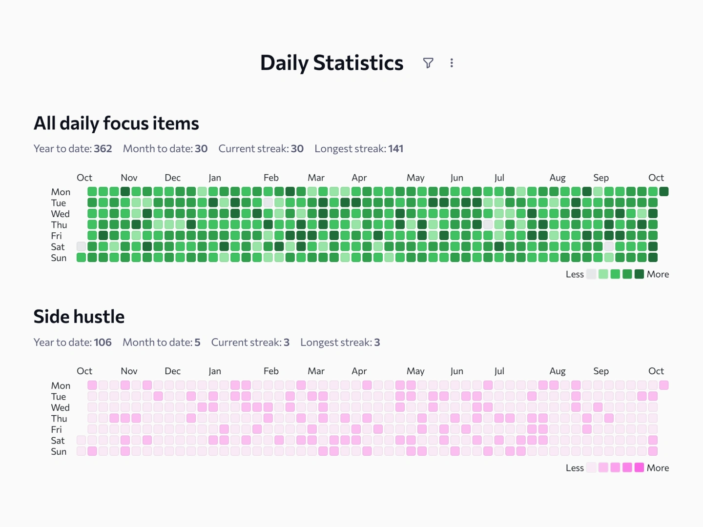This screenshot has width=703, height=527.
Task: Click 'Month to date: 30' statistic
Action: point(165,149)
